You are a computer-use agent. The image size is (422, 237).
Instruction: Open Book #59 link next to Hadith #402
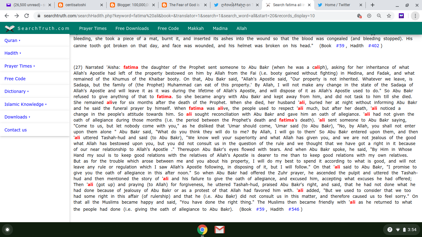click(340, 46)
